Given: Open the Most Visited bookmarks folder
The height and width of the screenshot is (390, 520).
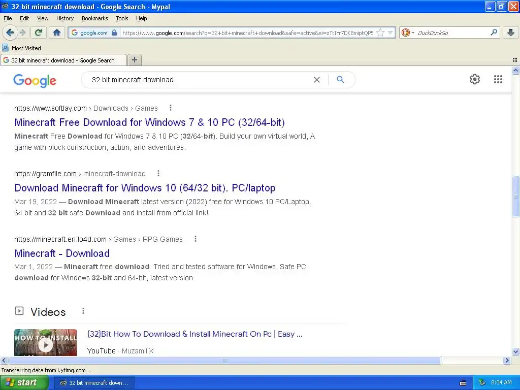Looking at the screenshot, I should tap(21, 48).
